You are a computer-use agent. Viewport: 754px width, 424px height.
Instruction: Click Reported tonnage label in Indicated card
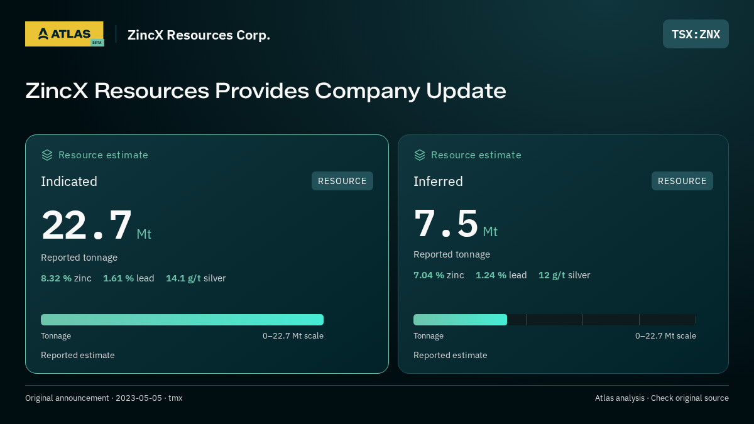pyautogui.click(x=79, y=258)
